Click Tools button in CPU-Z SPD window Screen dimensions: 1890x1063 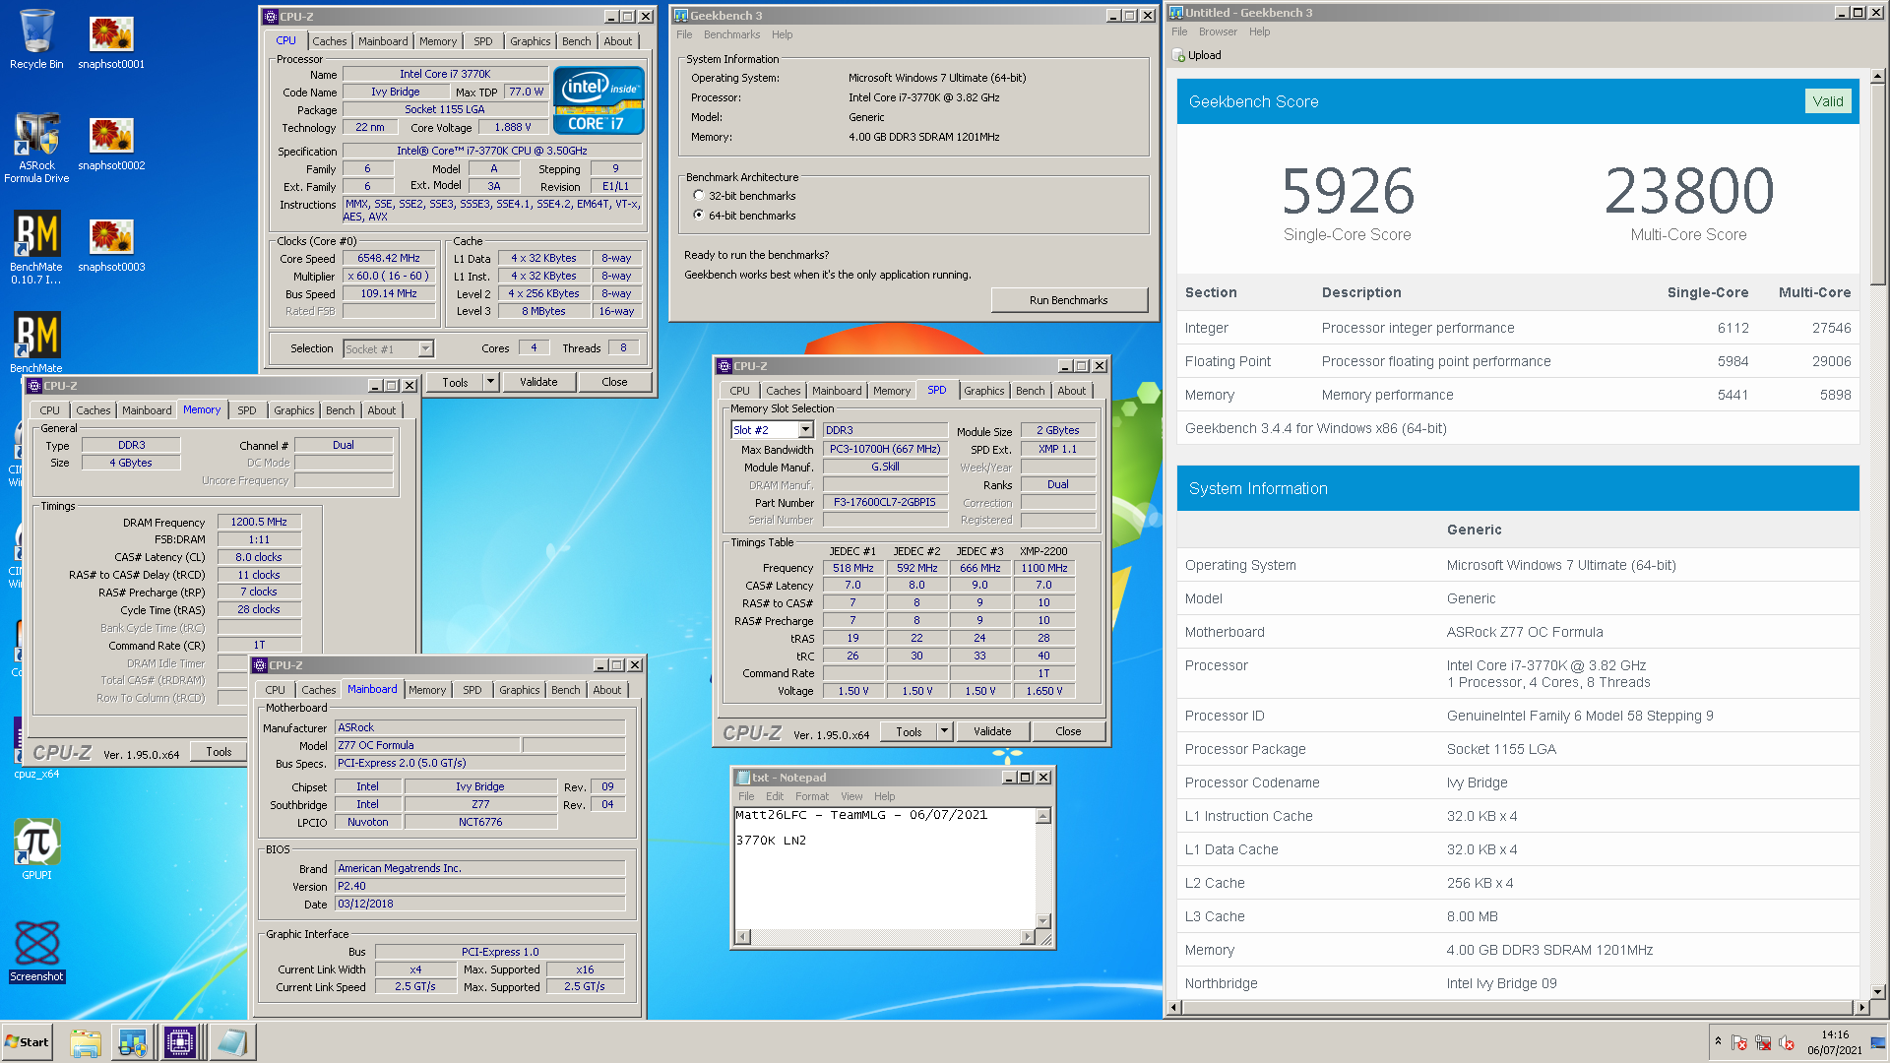(x=910, y=731)
